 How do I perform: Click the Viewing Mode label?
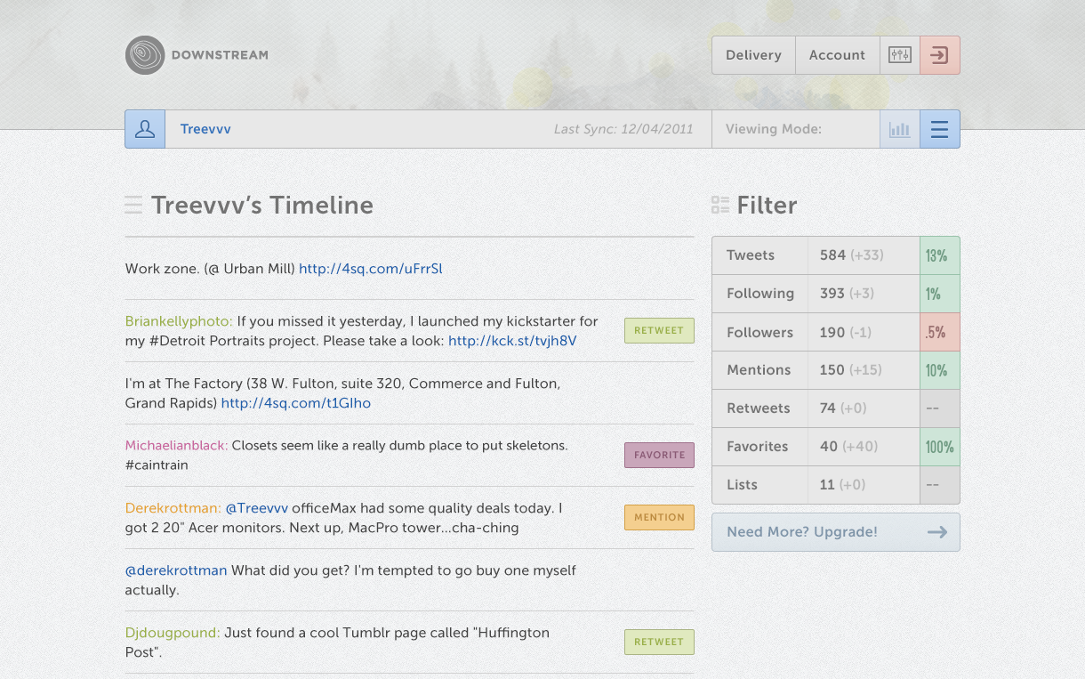[774, 129]
